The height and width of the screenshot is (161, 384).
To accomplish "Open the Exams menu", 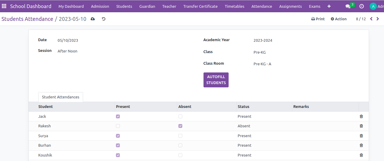I will click(x=315, y=6).
